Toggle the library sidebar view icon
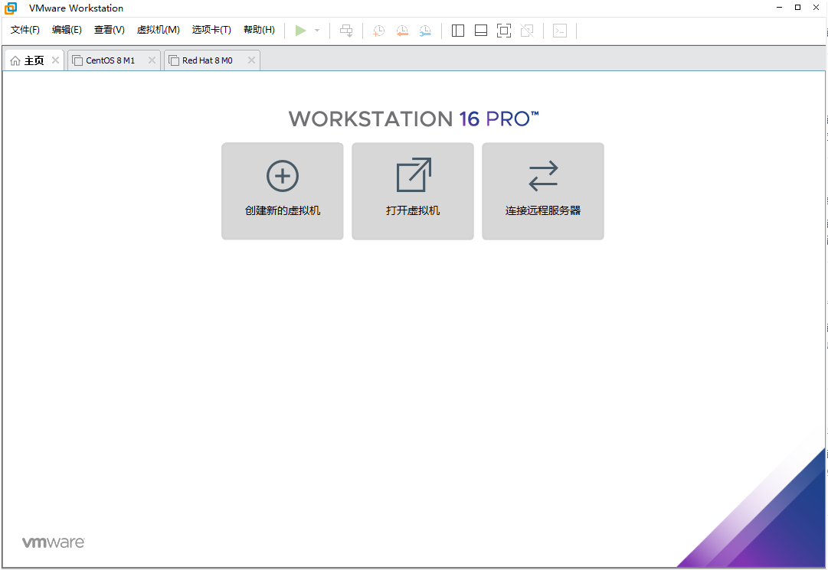The image size is (828, 570). [x=458, y=31]
